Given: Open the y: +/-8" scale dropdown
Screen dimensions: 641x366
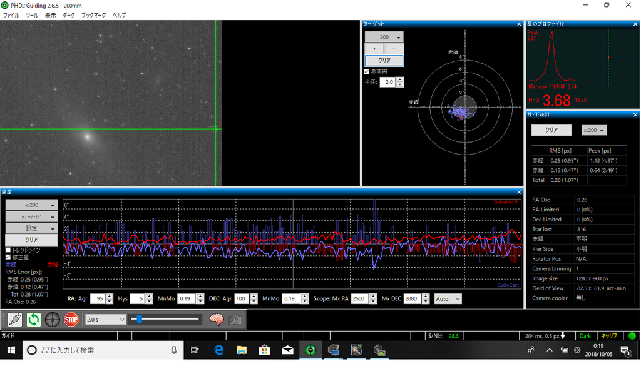Looking at the screenshot, I should (31, 216).
